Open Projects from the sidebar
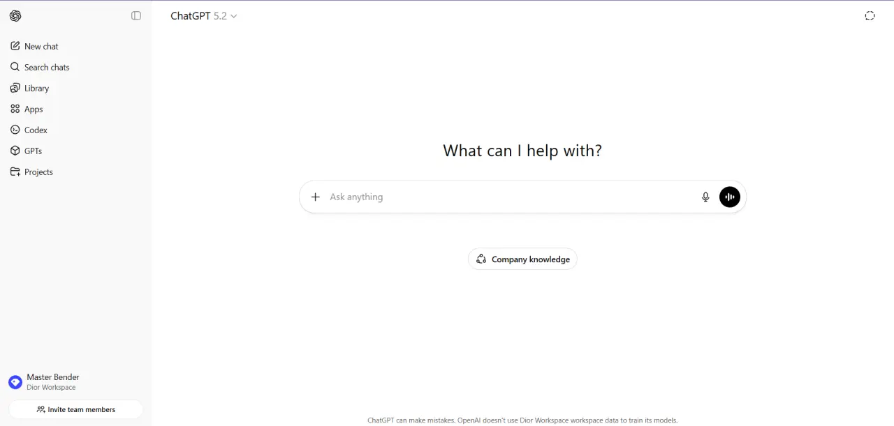Image resolution: width=894 pixels, height=426 pixels. [x=75, y=172]
